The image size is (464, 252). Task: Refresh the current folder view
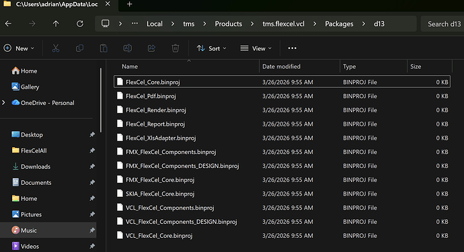pos(80,24)
